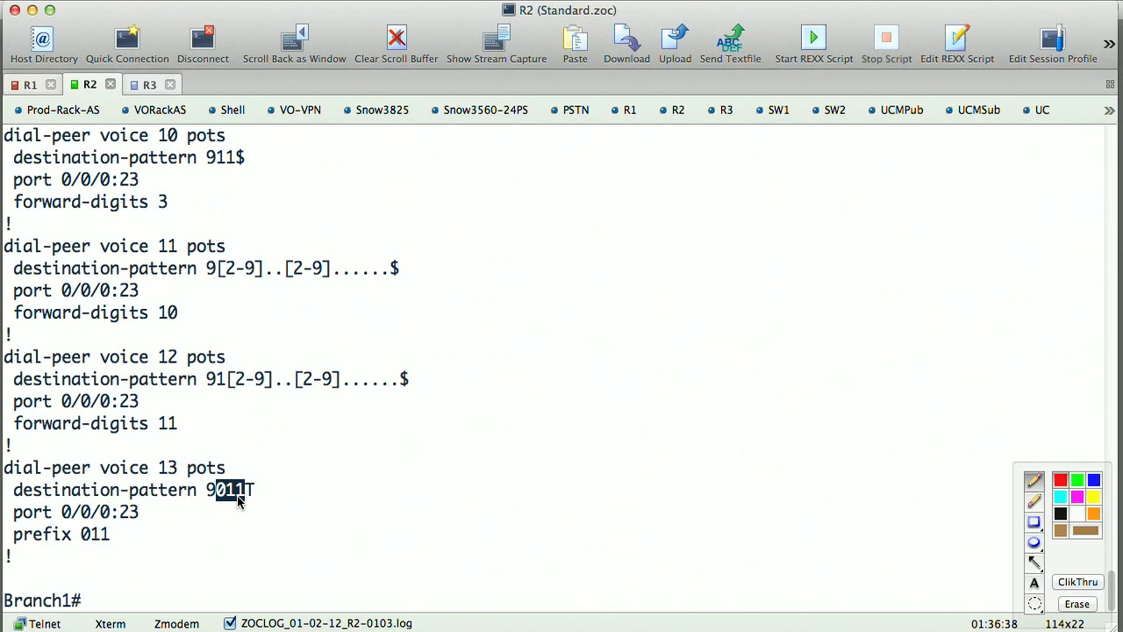Screen dimensions: 1123x632
Task: Erase the screen annotations
Action: (x=1077, y=604)
